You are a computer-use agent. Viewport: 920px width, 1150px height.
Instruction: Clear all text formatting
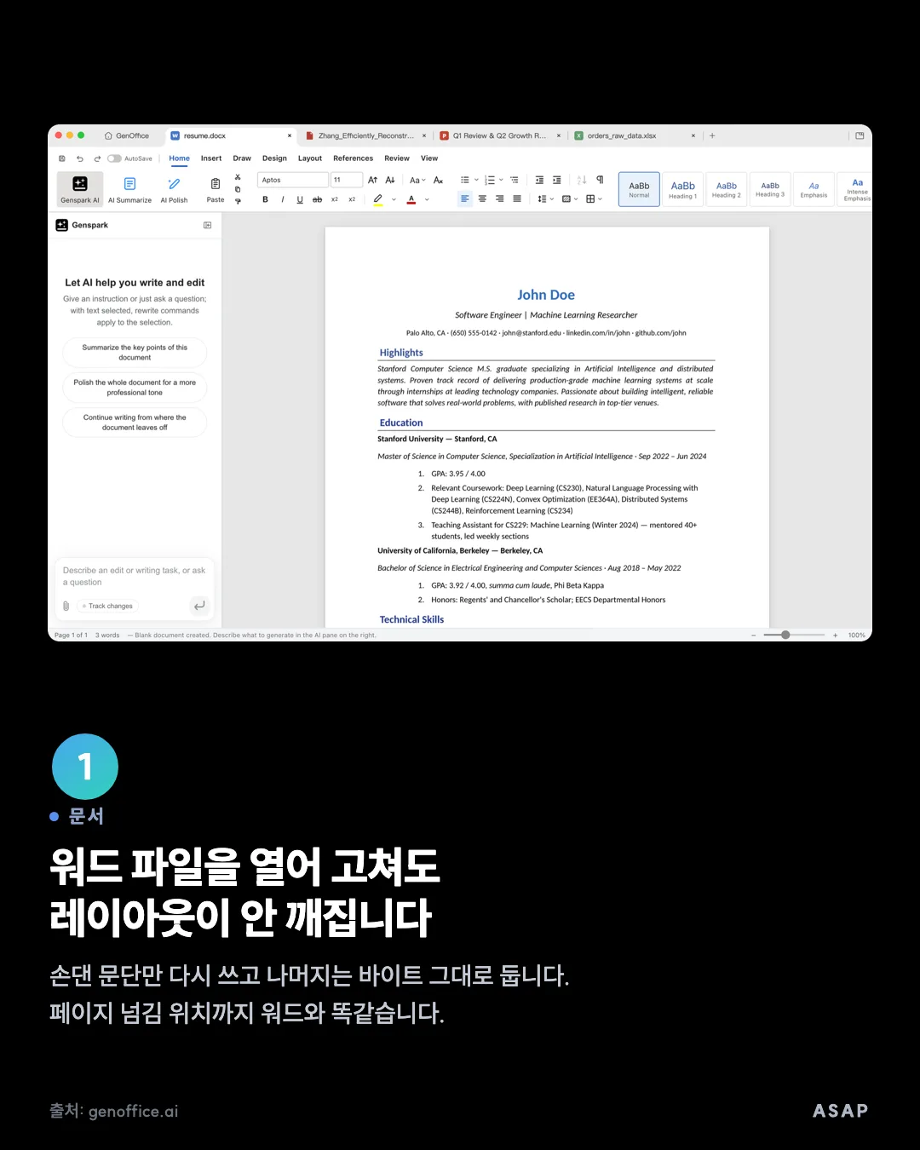click(x=438, y=180)
